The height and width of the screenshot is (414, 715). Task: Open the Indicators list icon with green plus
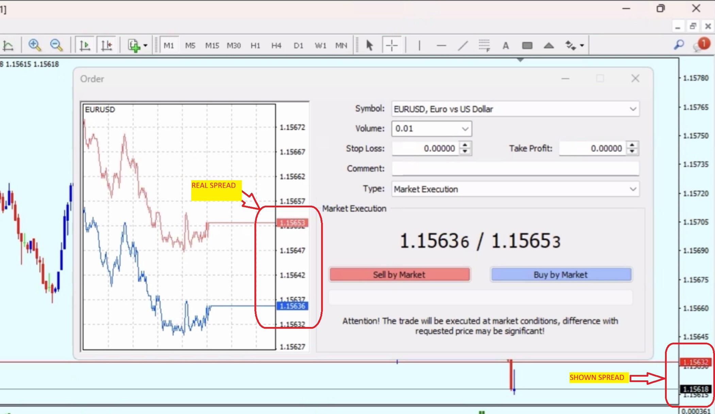pos(134,46)
